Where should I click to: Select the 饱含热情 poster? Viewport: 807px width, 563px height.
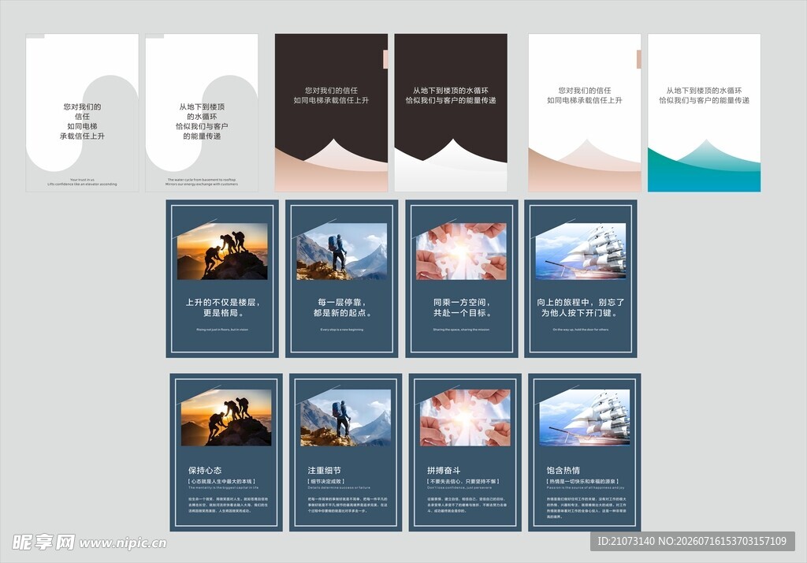tap(585, 453)
